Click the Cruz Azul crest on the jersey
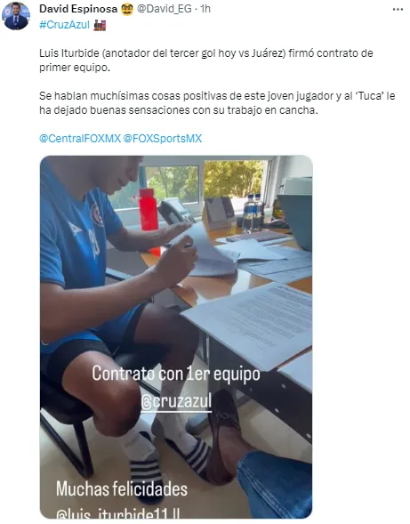The image size is (410, 524). 97,213
